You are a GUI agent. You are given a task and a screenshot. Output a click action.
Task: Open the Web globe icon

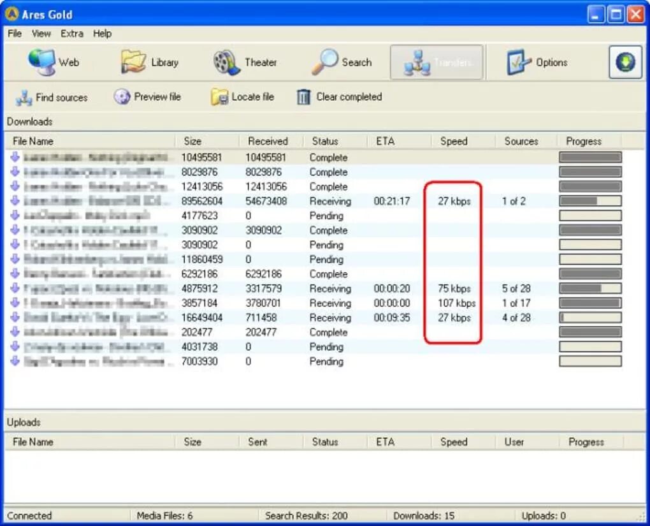pyautogui.click(x=41, y=62)
